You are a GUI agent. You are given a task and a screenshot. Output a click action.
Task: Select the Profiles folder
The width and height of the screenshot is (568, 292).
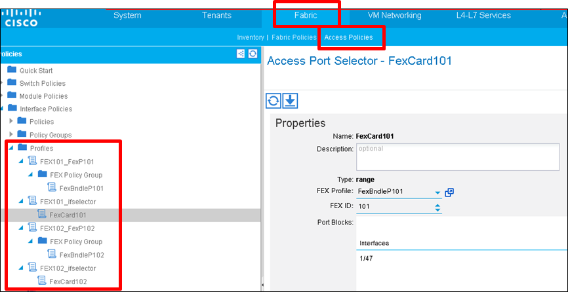42,148
